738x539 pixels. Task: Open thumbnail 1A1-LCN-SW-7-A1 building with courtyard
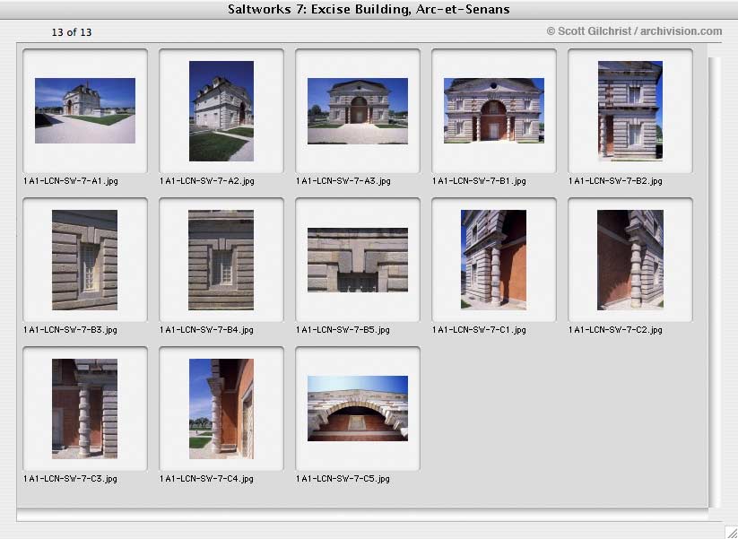pos(85,110)
